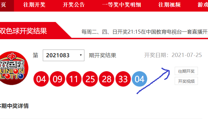Open the issue number 2021083 dropdown
Viewport: 208px width, 119px height.
pyautogui.click(x=64, y=55)
